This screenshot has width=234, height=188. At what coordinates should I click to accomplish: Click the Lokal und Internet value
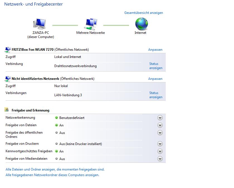[x=68, y=57]
